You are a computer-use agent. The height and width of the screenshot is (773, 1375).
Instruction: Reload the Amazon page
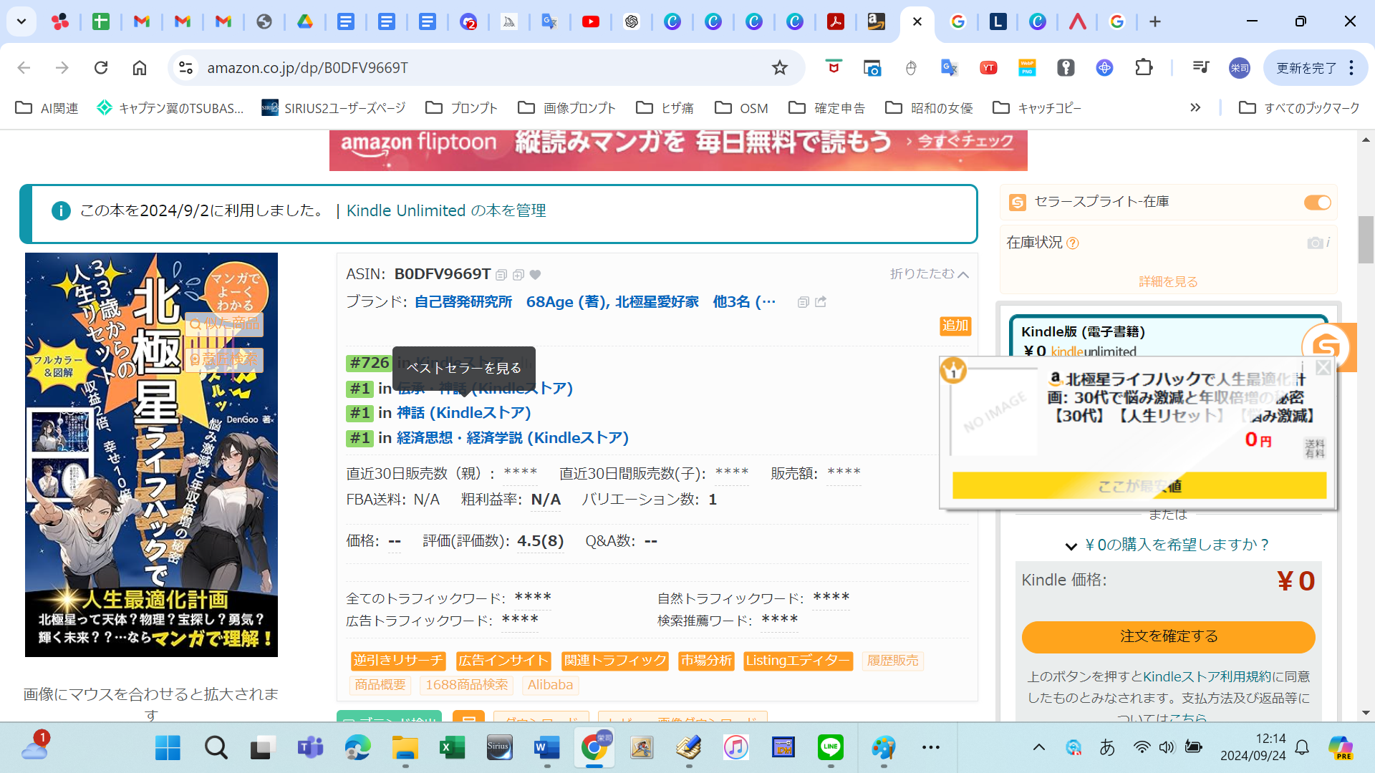click(x=101, y=68)
